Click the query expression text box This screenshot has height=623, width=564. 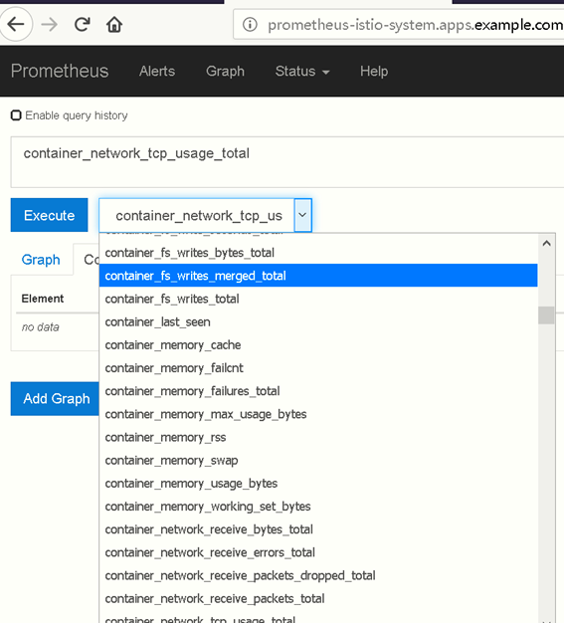(287, 161)
